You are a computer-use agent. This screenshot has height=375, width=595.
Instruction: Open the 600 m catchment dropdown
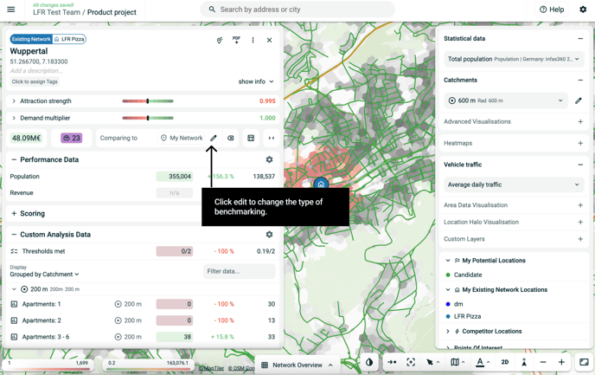point(506,100)
